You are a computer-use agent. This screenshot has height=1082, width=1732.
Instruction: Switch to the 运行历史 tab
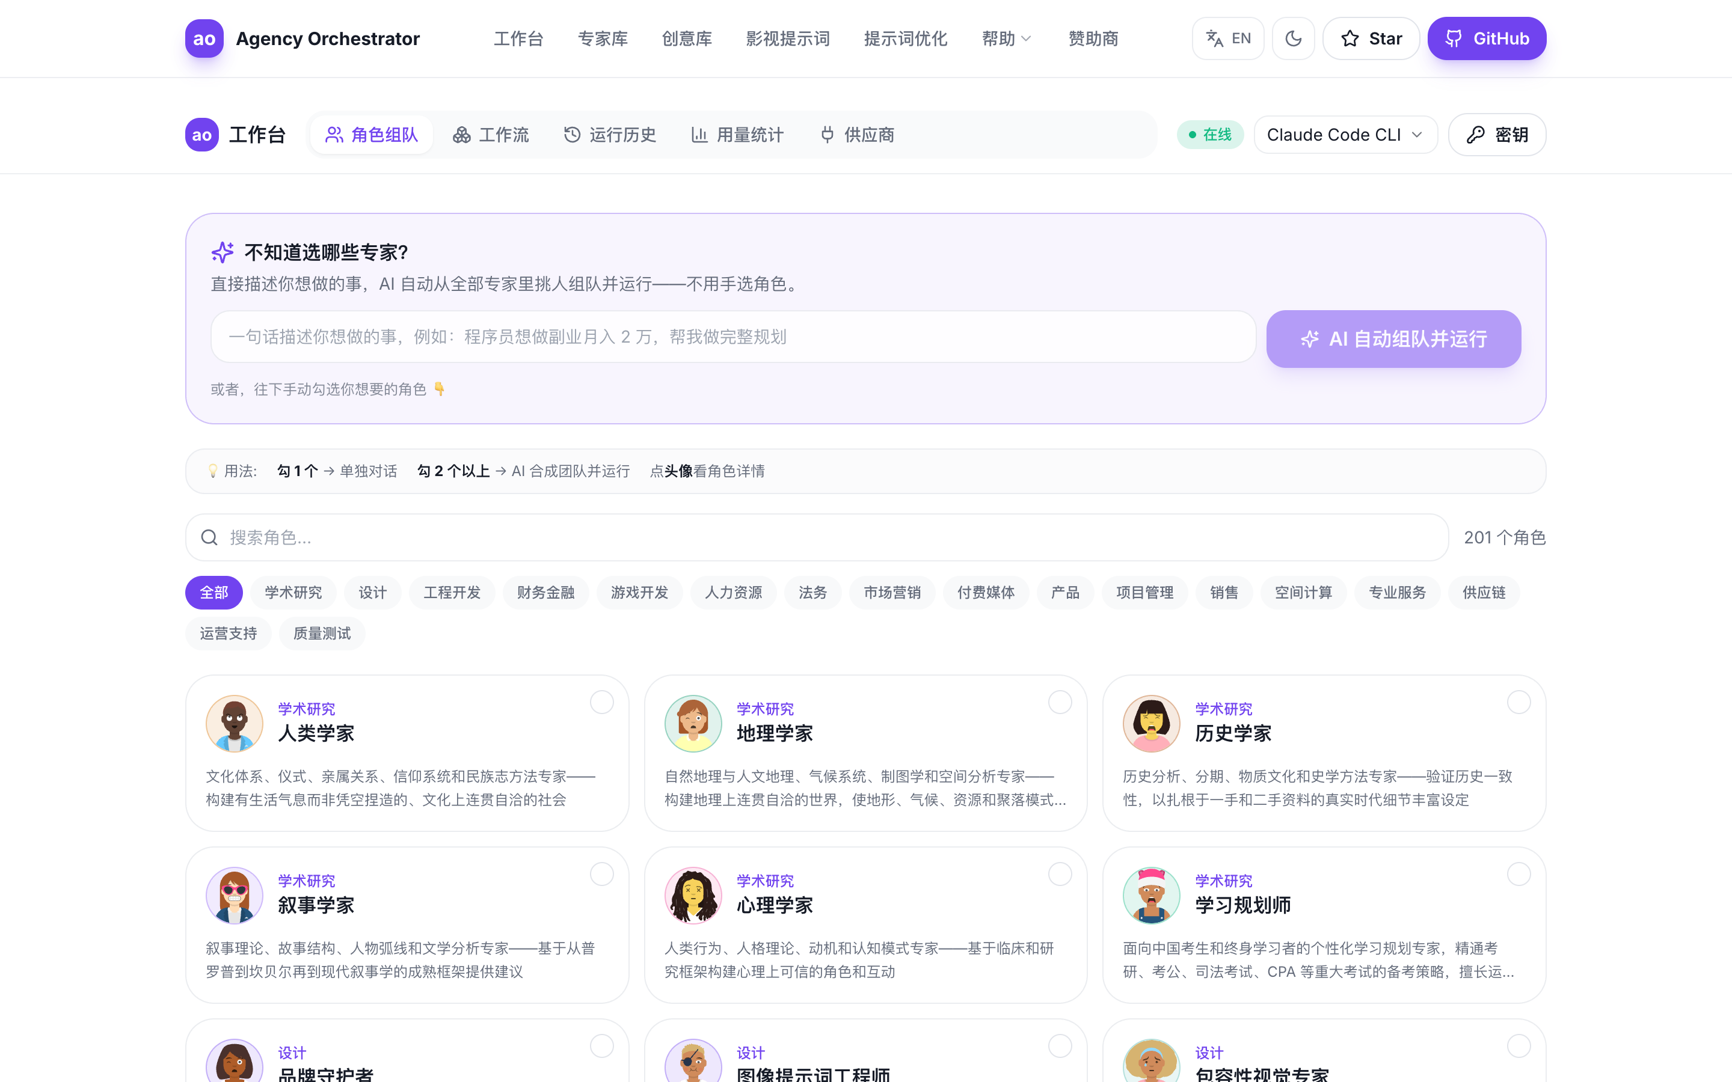click(x=610, y=135)
